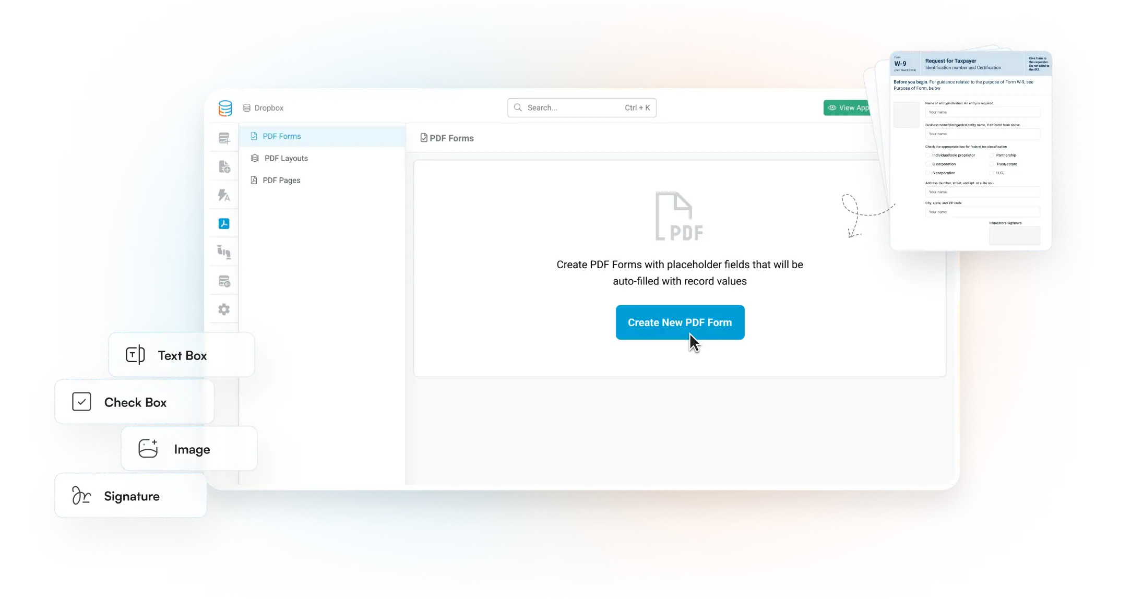
Task: Click the table import arrow icon
Action: (224, 282)
